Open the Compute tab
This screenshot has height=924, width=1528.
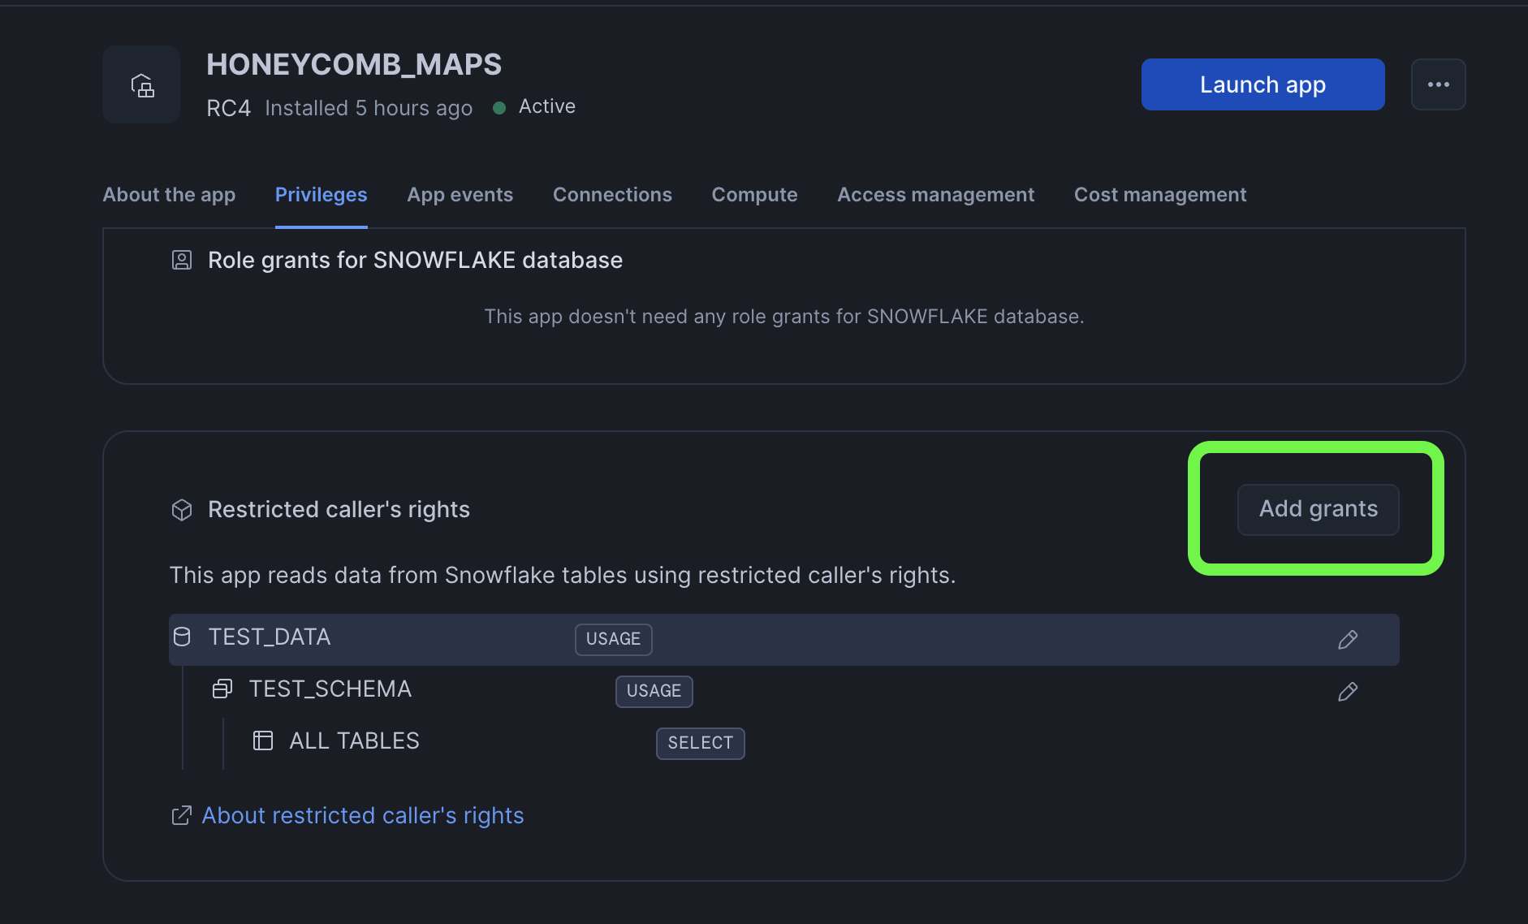754,195
